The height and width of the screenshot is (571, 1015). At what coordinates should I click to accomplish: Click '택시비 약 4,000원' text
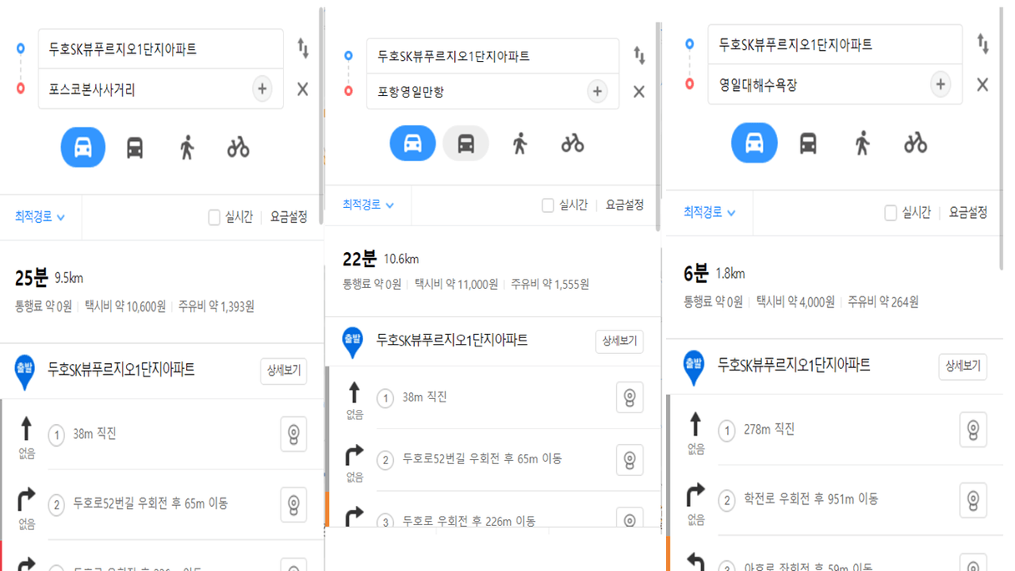click(x=795, y=302)
